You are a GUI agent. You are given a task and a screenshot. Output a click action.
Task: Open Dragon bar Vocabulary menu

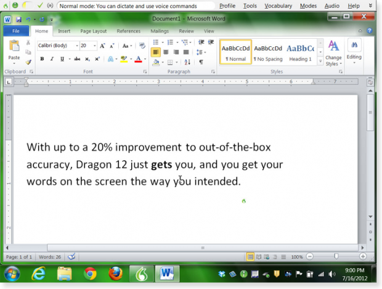click(278, 6)
